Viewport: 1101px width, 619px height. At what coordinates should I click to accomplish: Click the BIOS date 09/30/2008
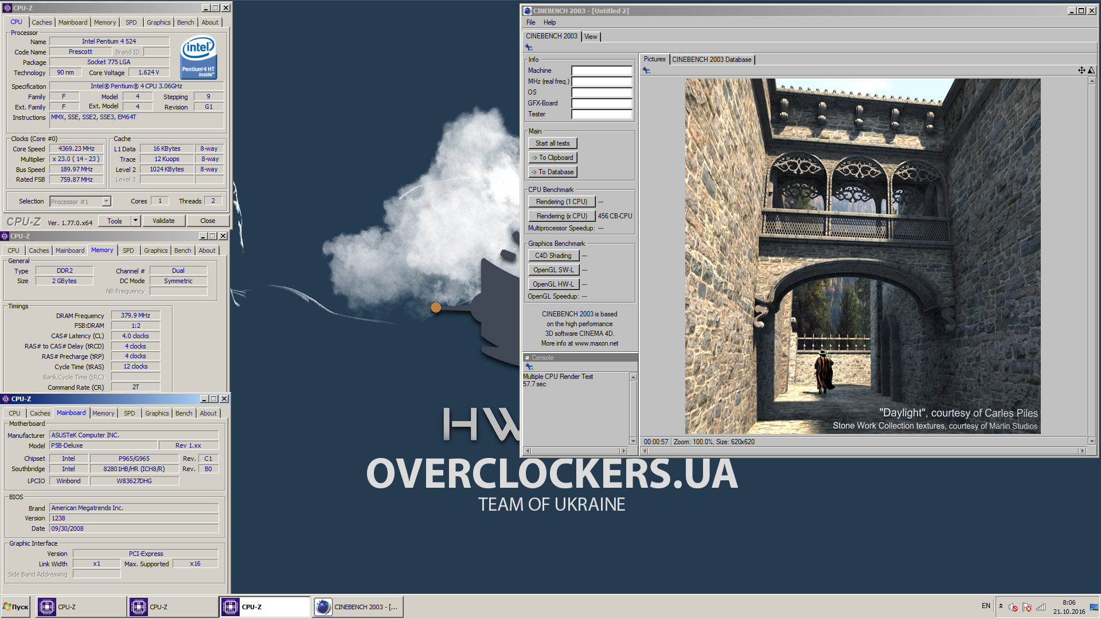(x=134, y=529)
